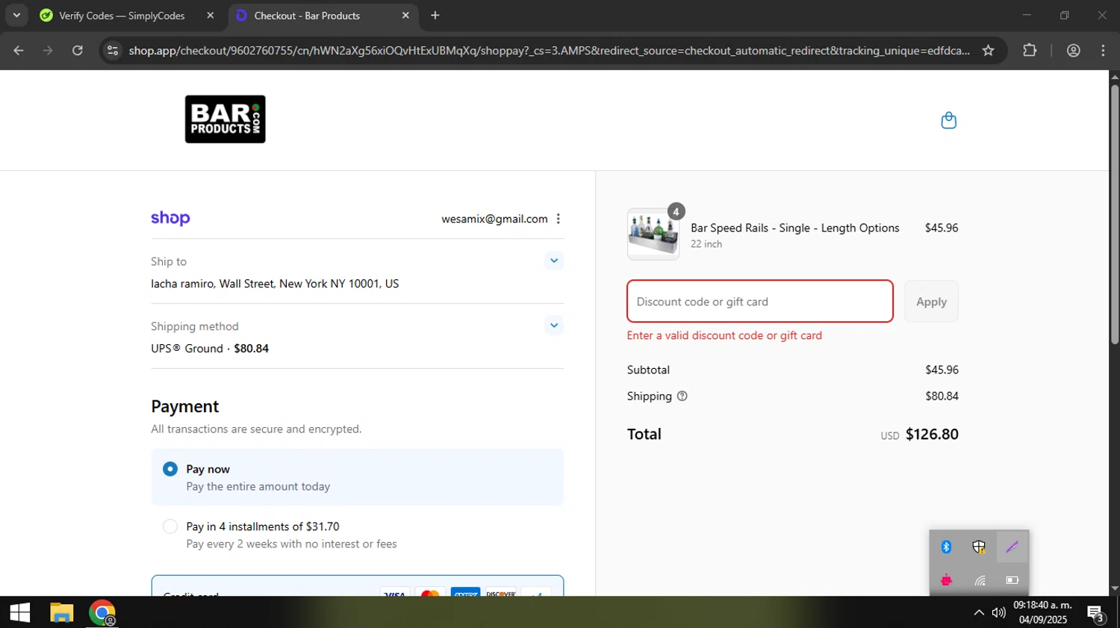Select Pay now radio option
1120x628 pixels.
pyautogui.click(x=170, y=469)
